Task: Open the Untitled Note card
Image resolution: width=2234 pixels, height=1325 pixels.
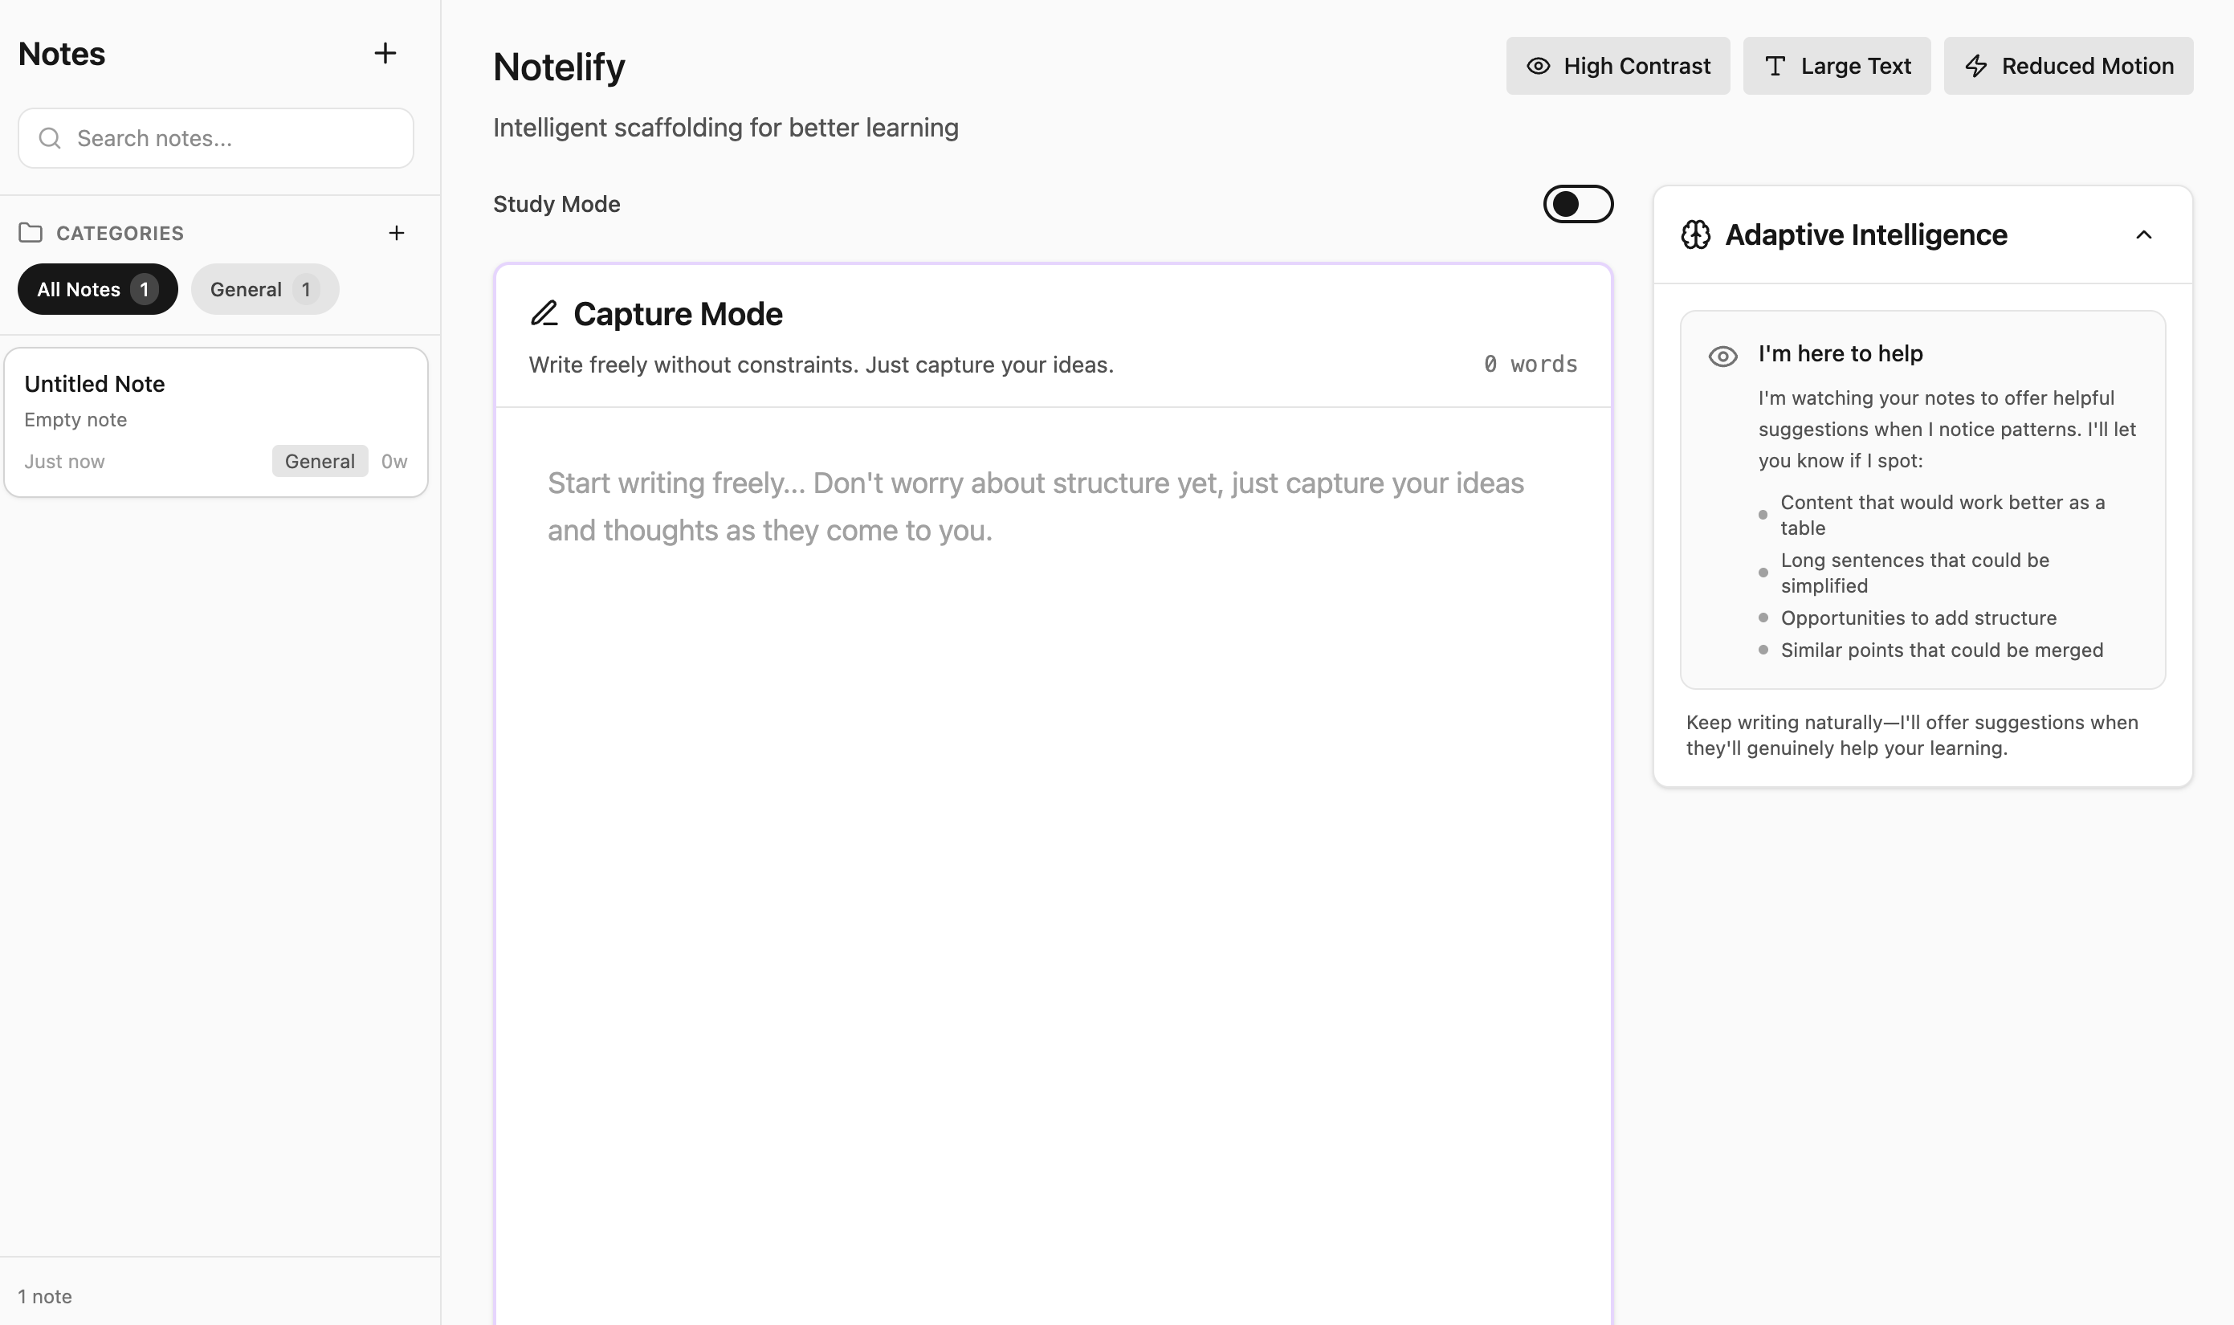Action: pyautogui.click(x=214, y=421)
